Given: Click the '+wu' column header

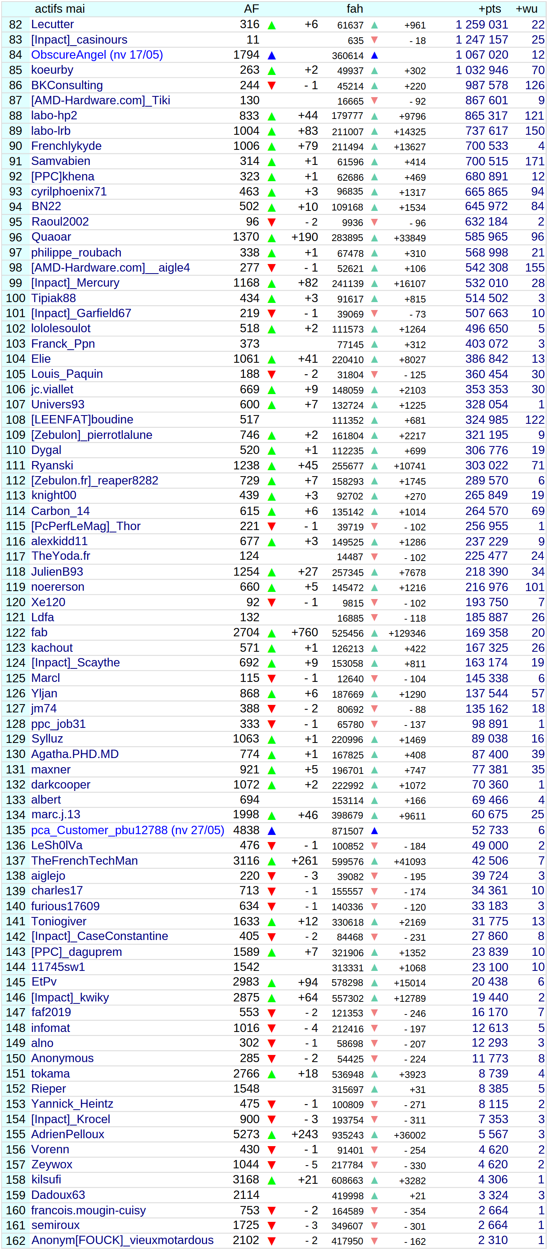Looking at the screenshot, I should (526, 9).
